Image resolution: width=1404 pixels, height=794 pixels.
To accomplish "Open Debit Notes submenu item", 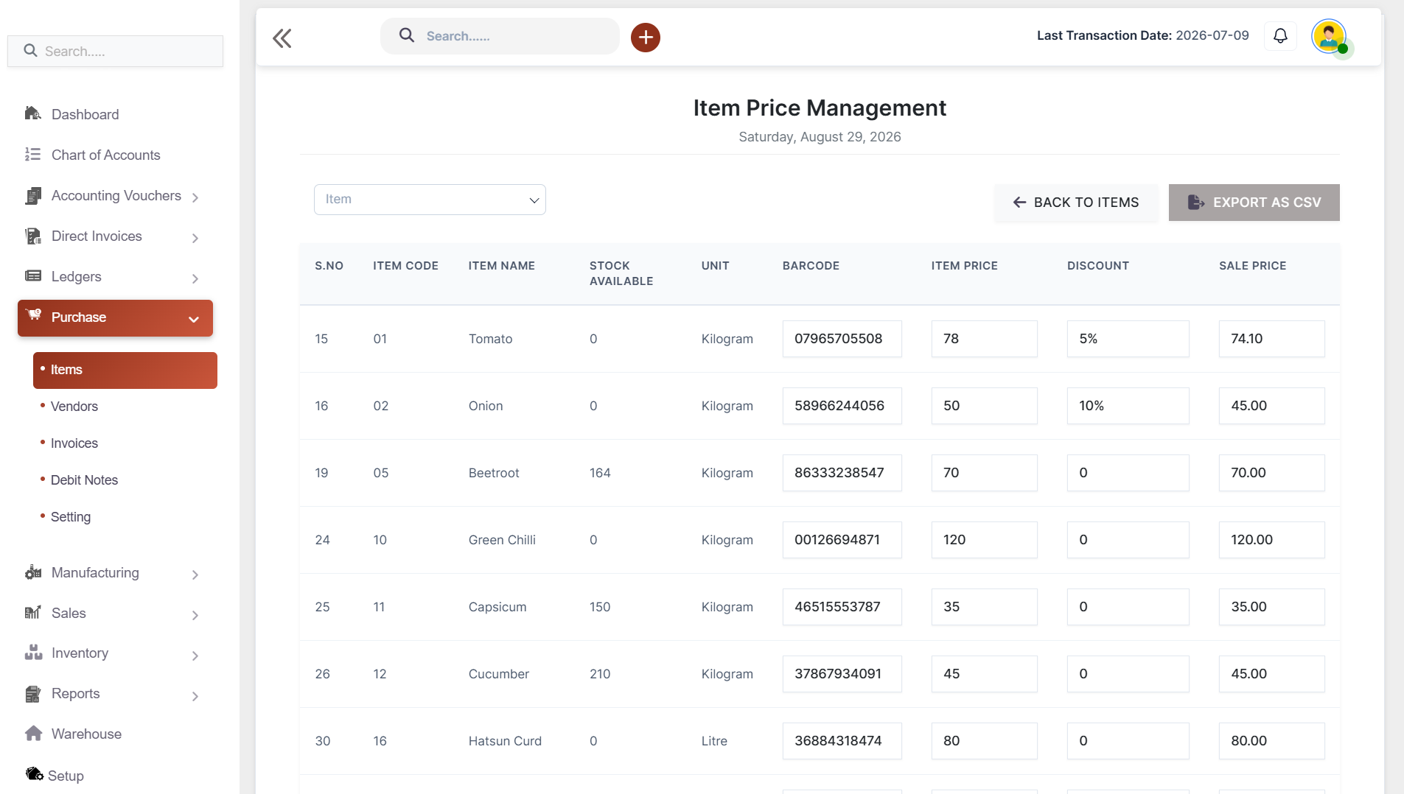I will (84, 480).
